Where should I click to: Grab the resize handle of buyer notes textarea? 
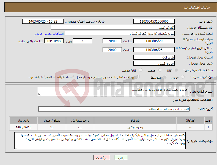[16, 148]
